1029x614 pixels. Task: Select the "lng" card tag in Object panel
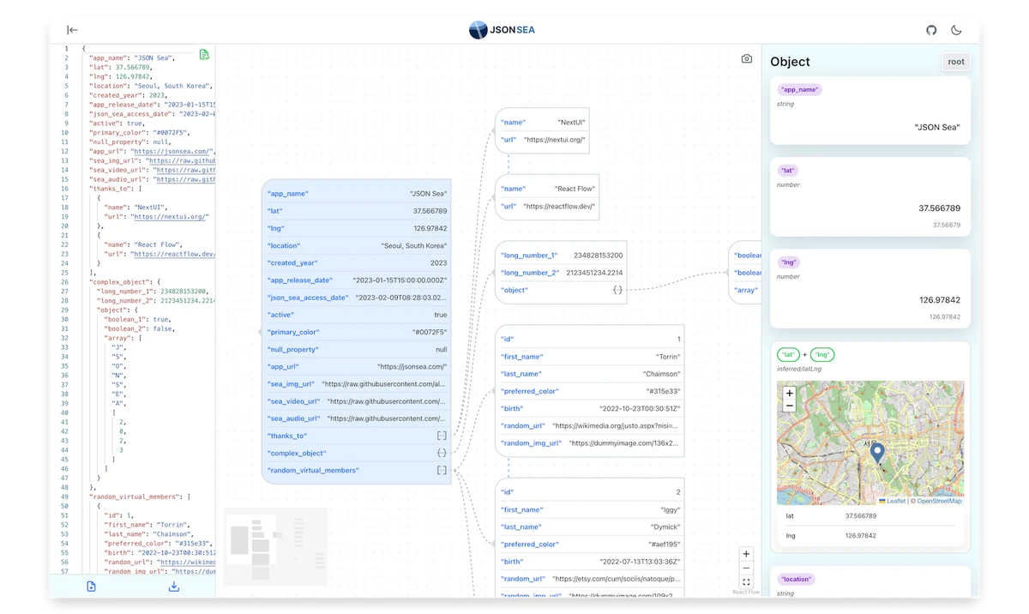click(789, 262)
